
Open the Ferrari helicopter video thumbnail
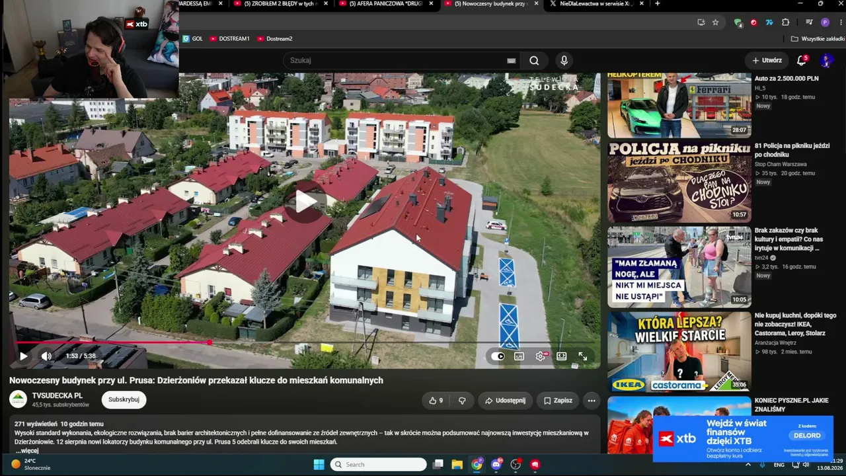(679, 105)
